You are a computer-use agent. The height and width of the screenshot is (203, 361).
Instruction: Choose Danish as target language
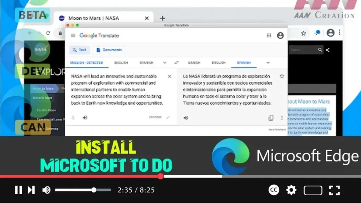click(x=194, y=63)
